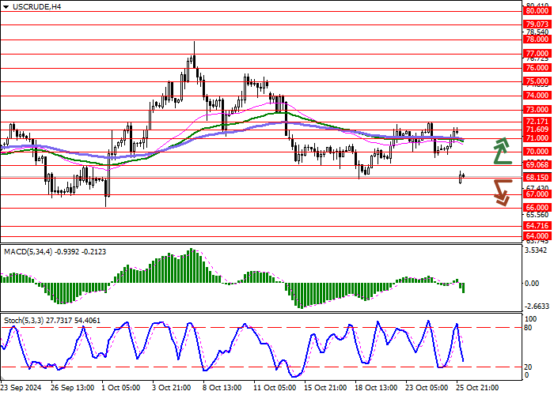554x395 pixels.
Task: Click the 0.00 MACD zero level value
Action: click(532, 283)
